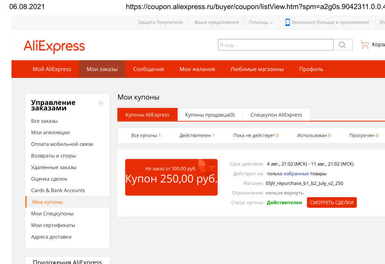Open the shopping cart icon
This screenshot has width=385, height=264.
[x=365, y=45]
